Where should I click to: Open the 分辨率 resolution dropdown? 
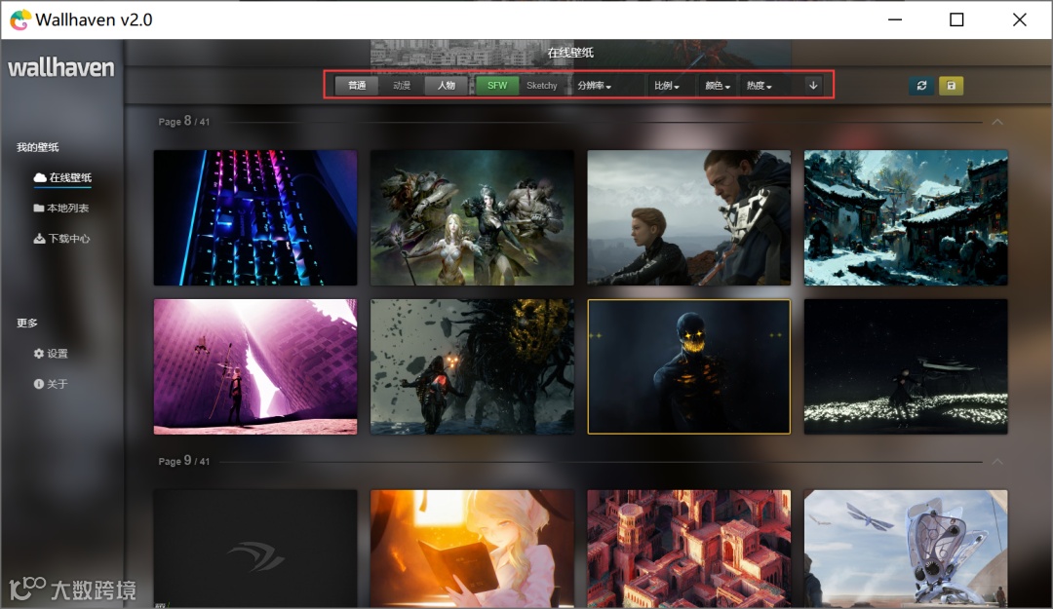tap(595, 86)
